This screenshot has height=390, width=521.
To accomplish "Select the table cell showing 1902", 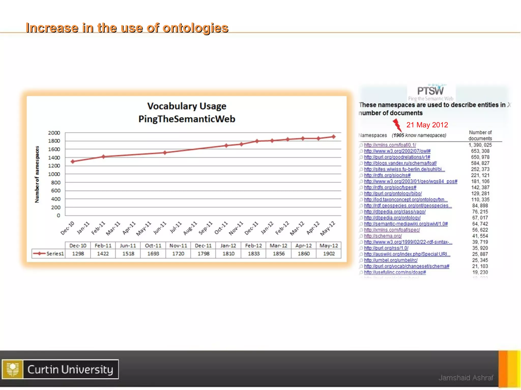I will pos(329,254).
